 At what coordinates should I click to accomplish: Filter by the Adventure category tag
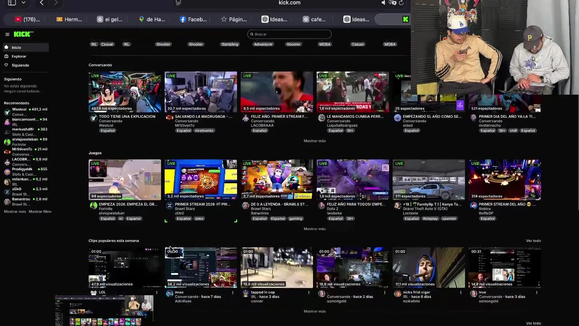[263, 44]
